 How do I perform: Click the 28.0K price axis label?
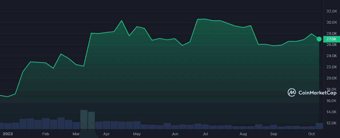[x=331, y=33]
